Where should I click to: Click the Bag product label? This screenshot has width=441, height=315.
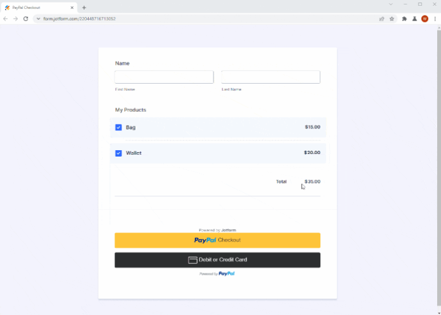tap(130, 127)
